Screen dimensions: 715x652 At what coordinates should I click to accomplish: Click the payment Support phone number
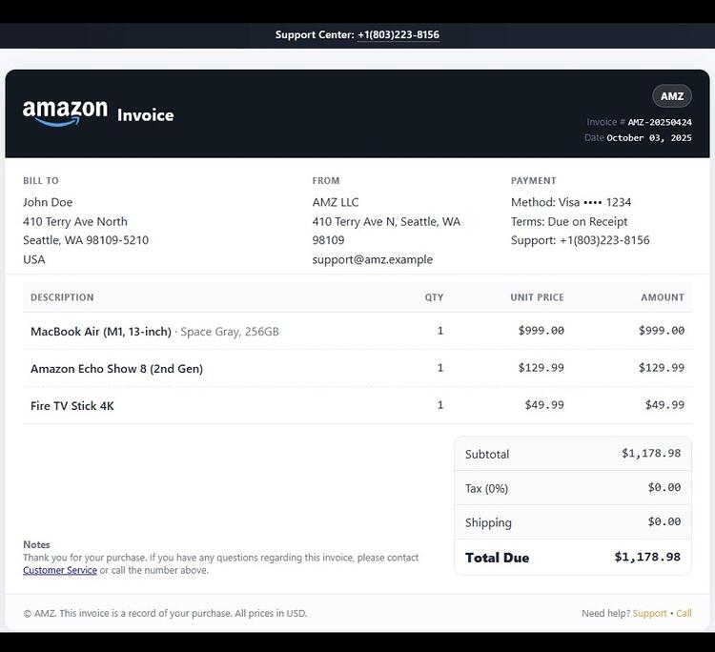click(x=604, y=240)
